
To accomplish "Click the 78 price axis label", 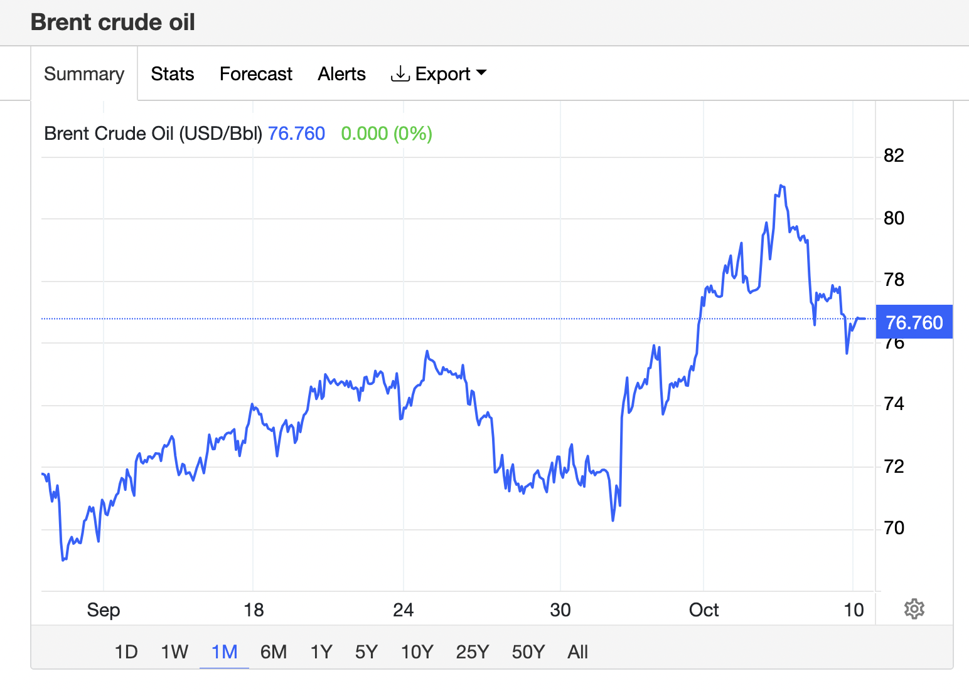I will click(x=894, y=280).
